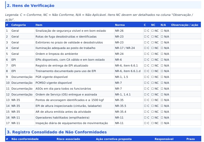Tick N/A for PGR vigente disponível
Image resolution: width=204 pixels, height=142 pixels.
coord(162,77)
